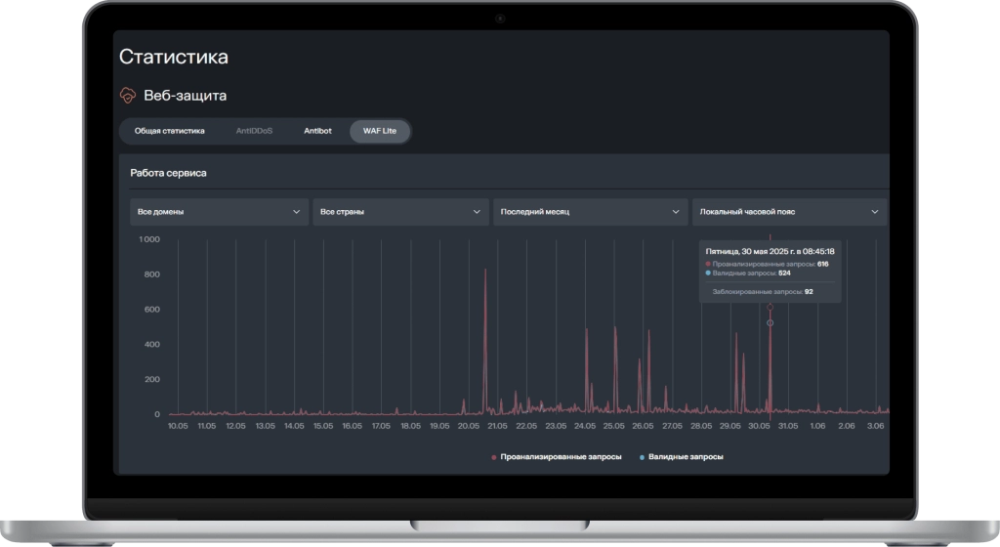Click the blue data point marker on 30.05
1000x547 pixels.
click(x=770, y=323)
